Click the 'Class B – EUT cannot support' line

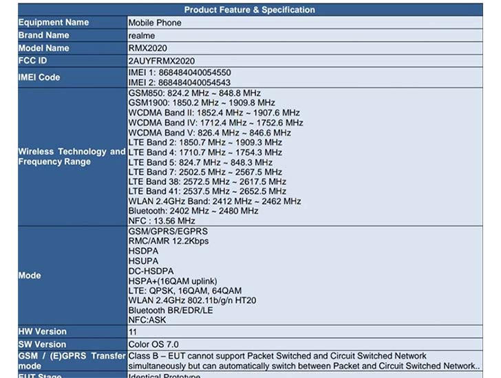click(x=277, y=356)
